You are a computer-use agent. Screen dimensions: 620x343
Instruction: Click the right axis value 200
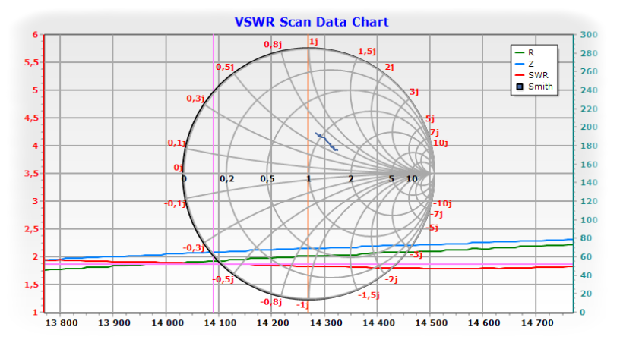coord(589,127)
